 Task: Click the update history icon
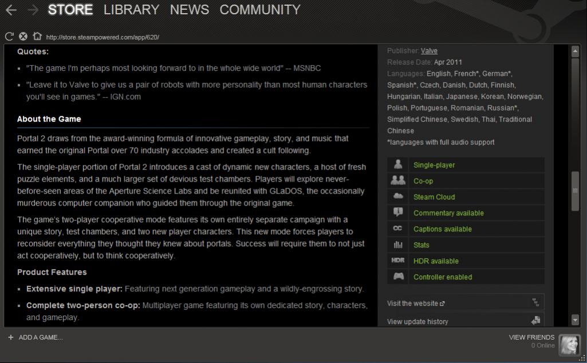pos(535,320)
